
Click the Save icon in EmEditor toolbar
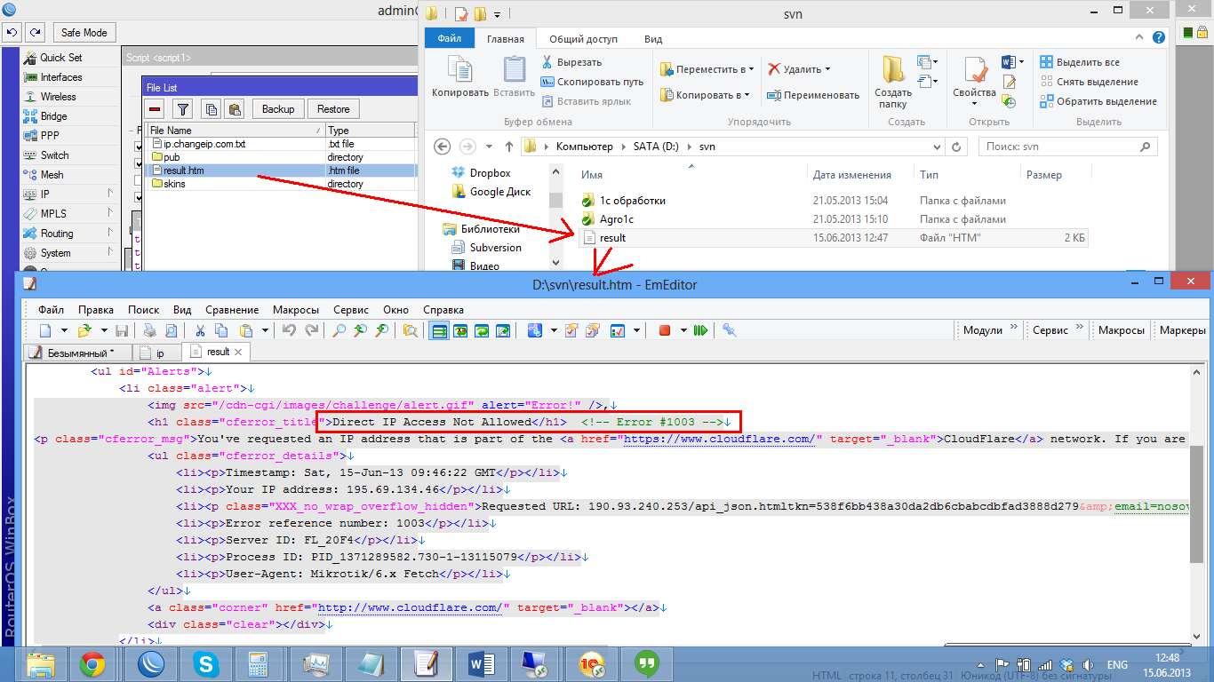point(123,330)
